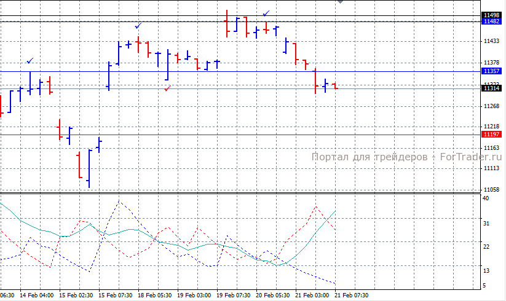
Task: Click the blue check mark above 20 Feb candles
Action: tap(266, 12)
